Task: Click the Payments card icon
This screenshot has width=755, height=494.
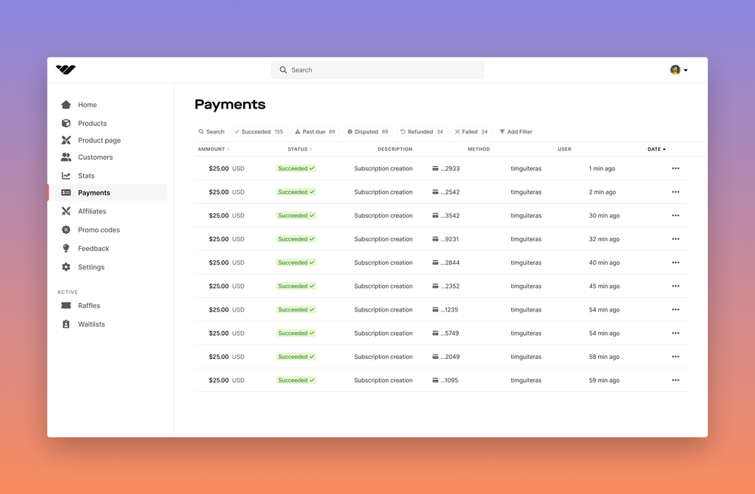Action: click(66, 192)
